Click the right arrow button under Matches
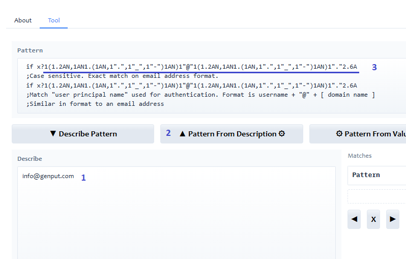The height and width of the screenshot is (259, 406). [x=392, y=219]
